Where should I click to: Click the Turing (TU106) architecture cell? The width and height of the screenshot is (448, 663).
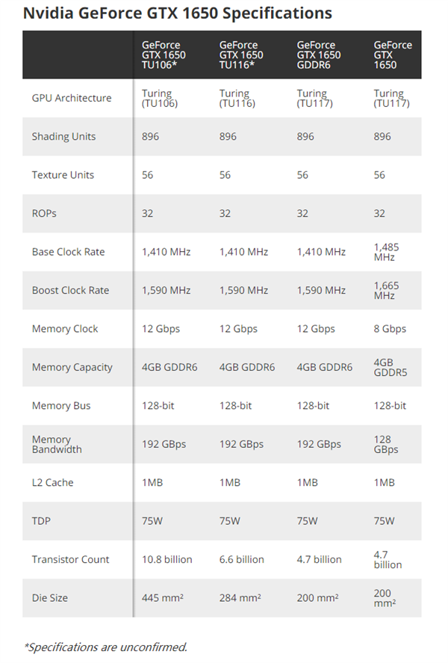[158, 98]
